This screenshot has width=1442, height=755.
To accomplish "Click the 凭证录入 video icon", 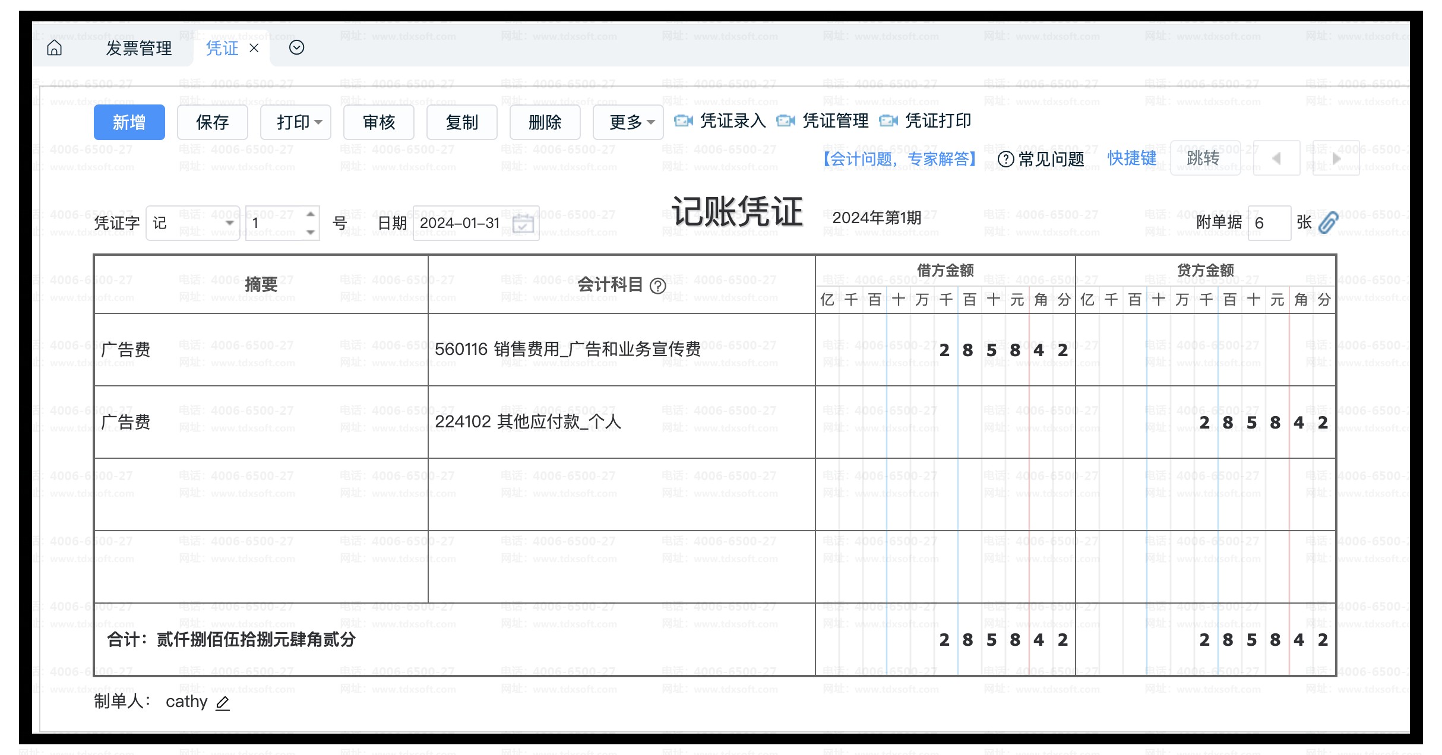I will coord(683,121).
